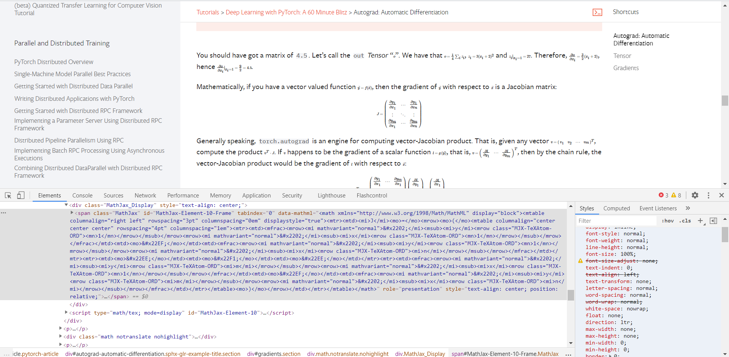Toggle the :hov element state button
The width and height of the screenshot is (729, 357).
(667, 221)
